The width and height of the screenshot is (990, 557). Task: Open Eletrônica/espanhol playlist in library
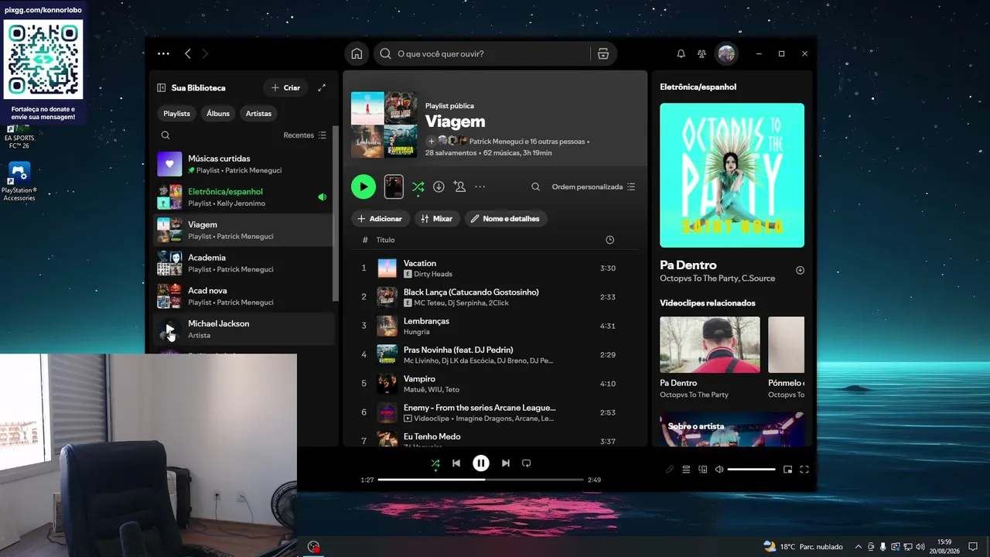[243, 197]
